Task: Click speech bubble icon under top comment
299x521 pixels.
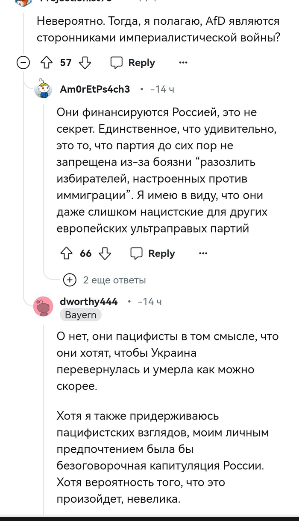Action: tap(117, 63)
